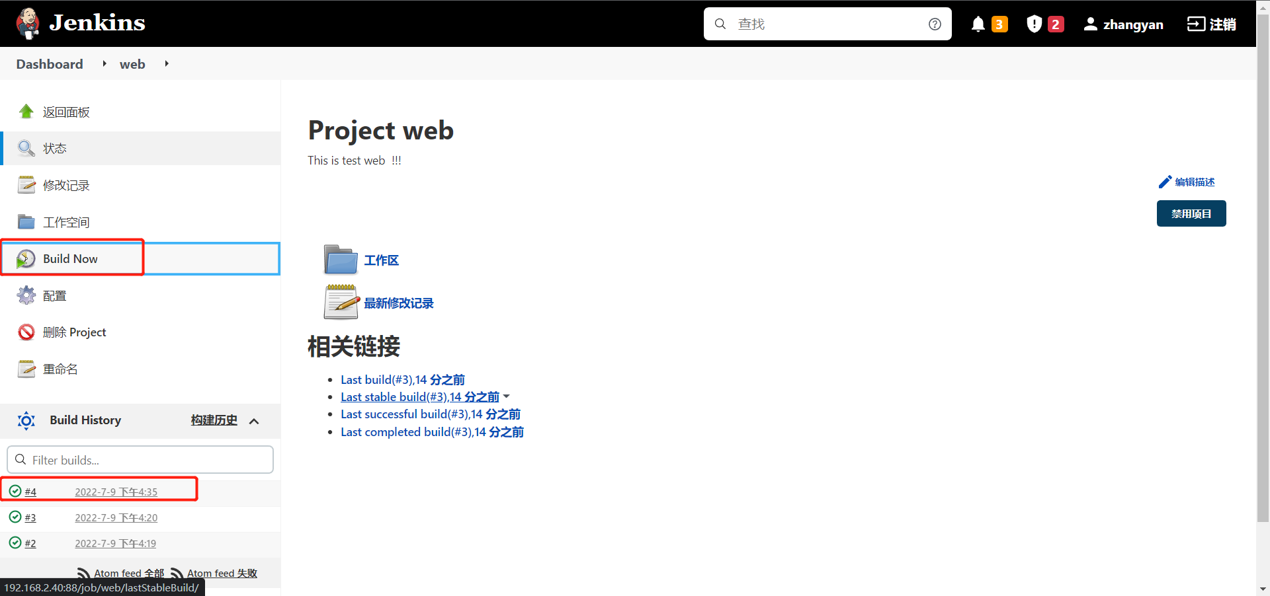
Task: Click the 编辑描述 edit description link
Action: 1187,182
